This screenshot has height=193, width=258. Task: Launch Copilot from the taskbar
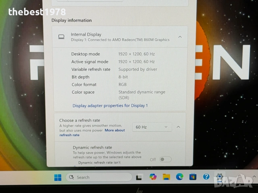click(153, 177)
